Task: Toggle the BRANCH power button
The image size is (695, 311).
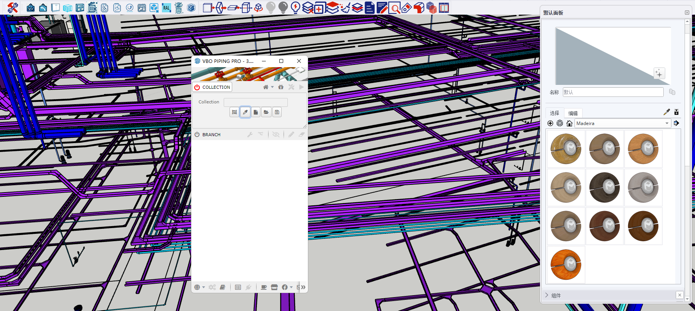Action: 197,135
